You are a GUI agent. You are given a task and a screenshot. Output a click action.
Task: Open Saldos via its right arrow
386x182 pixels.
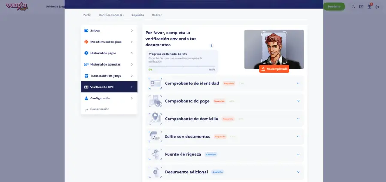pos(132,30)
